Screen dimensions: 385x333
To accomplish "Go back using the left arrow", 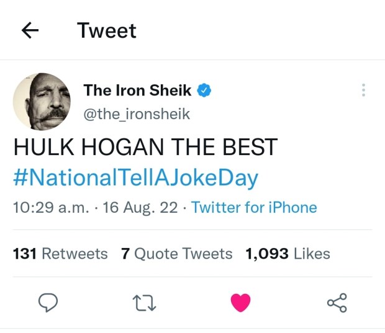I will [30, 30].
